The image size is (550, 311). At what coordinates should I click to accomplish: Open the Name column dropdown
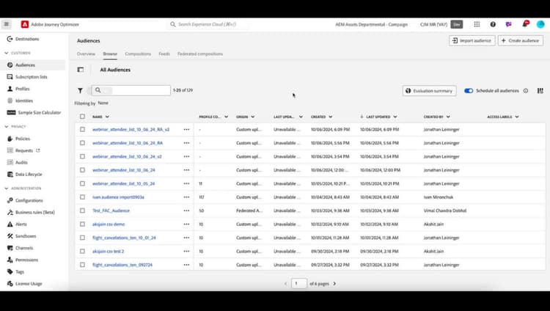tap(107, 117)
